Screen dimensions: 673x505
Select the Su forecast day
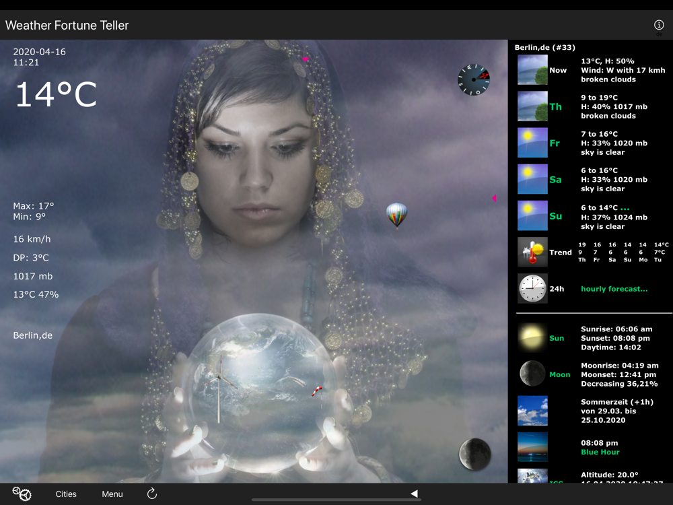(x=555, y=216)
